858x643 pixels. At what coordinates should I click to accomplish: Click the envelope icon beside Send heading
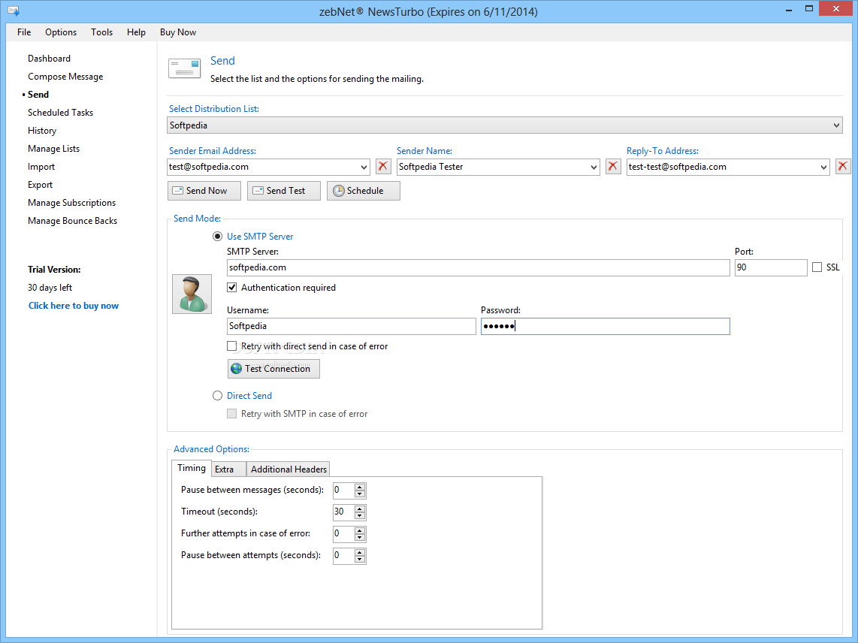point(184,69)
